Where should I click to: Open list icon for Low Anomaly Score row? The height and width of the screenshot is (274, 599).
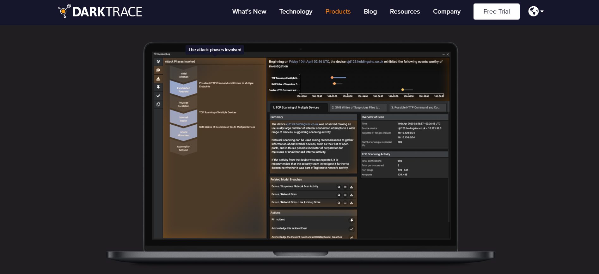[345, 203]
